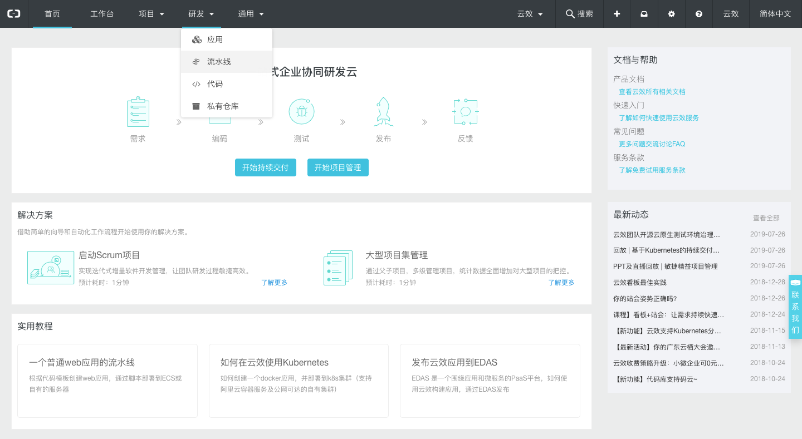Collapse the 研发 dropdown menu
Viewport: 802px width, 439px height.
pos(201,14)
